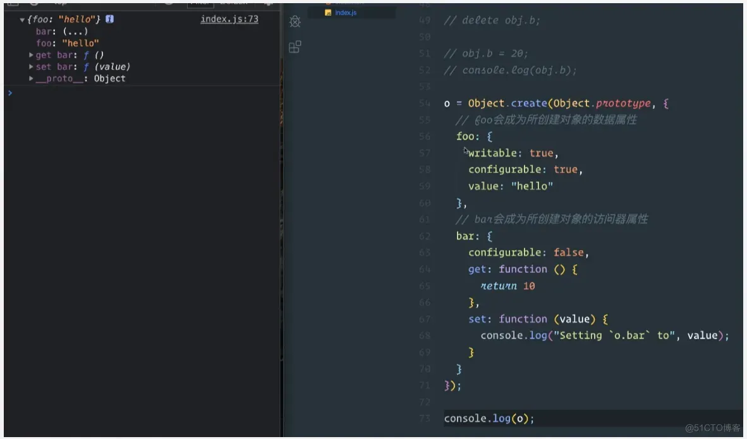Screen dimensions: 747x439
Task: Click the console input prompt line
Action: [x=142, y=93]
